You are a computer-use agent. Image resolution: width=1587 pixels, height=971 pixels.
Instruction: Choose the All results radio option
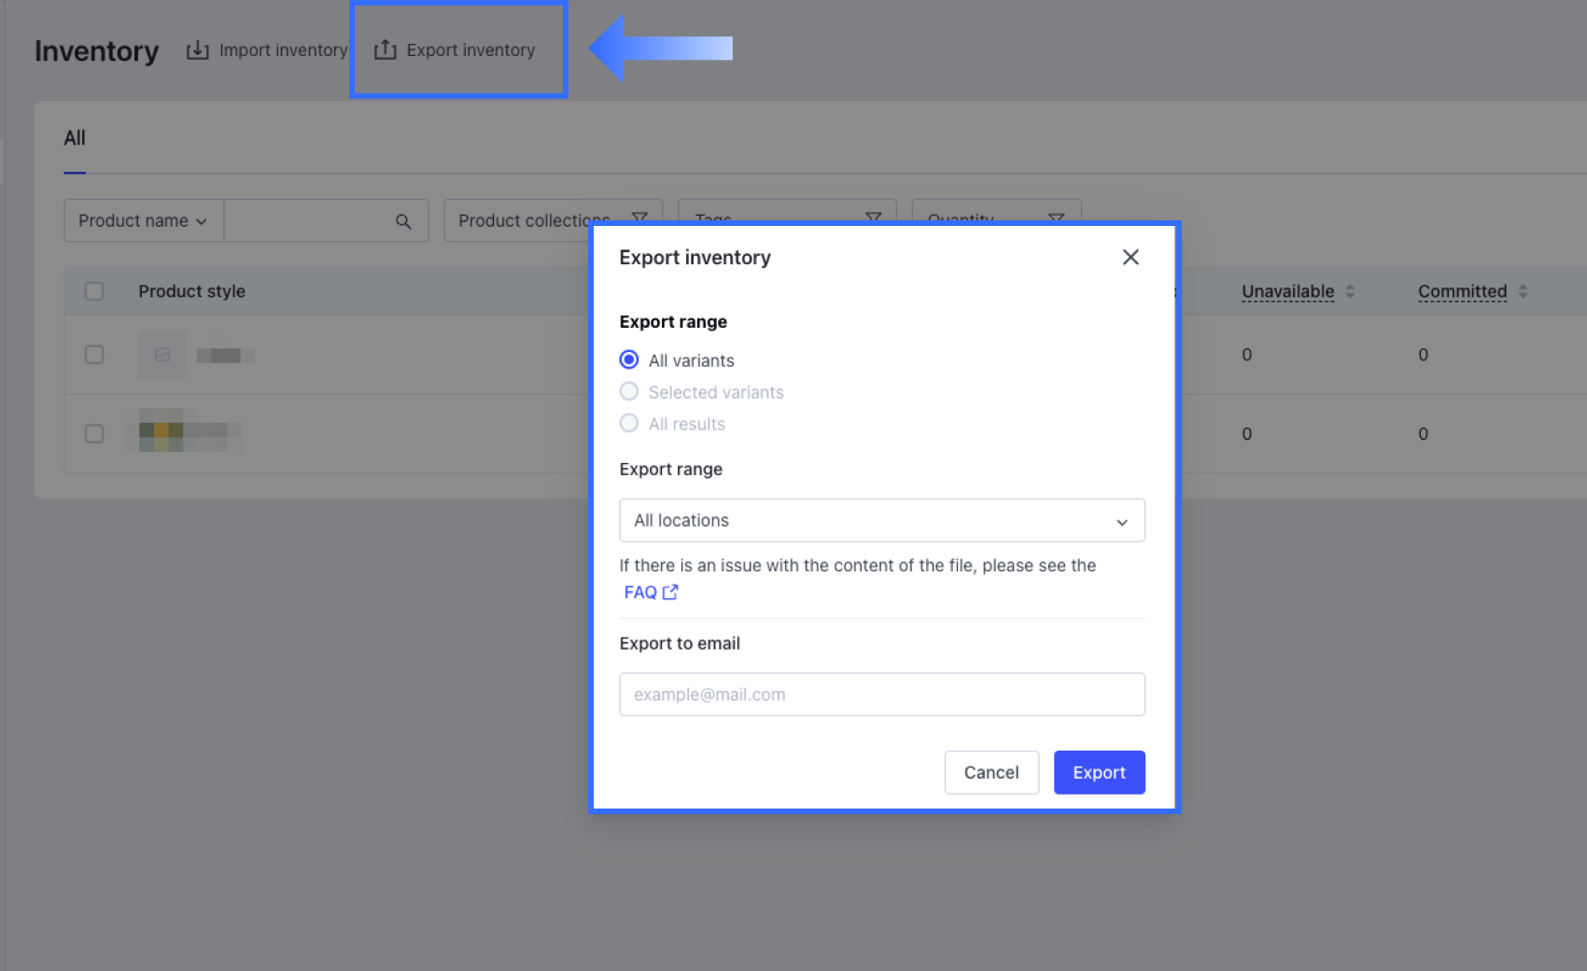(629, 423)
